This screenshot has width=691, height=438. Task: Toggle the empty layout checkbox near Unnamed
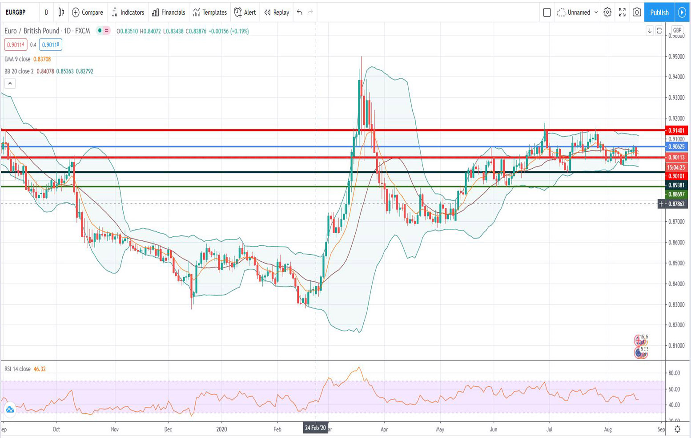[x=547, y=12]
